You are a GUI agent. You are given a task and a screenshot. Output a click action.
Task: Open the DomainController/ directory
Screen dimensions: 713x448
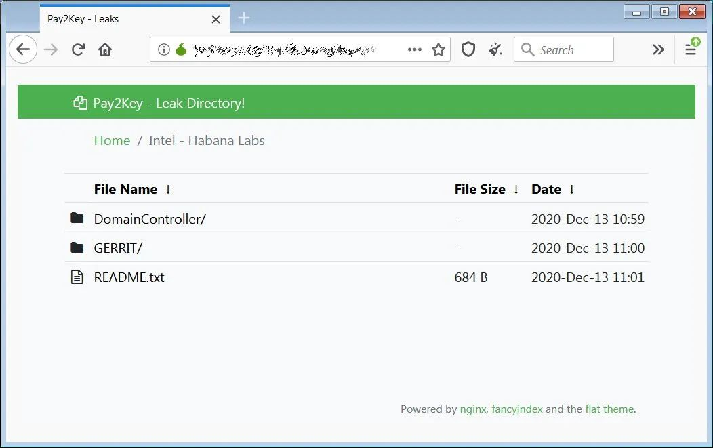click(x=150, y=219)
